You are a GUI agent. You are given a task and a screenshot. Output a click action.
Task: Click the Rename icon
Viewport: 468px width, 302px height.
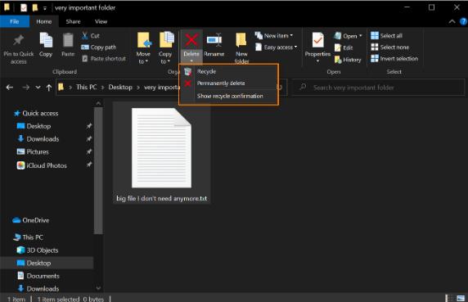(214, 40)
